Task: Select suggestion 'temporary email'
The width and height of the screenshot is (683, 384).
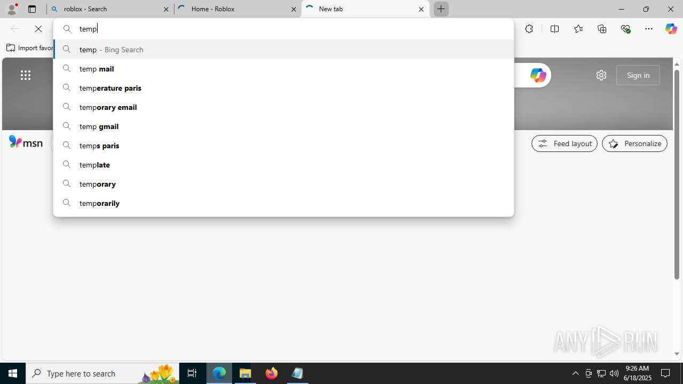Action: click(283, 107)
